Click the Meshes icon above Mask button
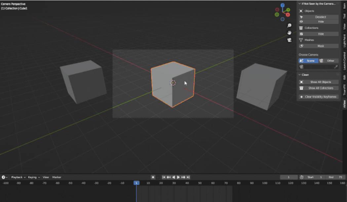 pyautogui.click(x=301, y=40)
